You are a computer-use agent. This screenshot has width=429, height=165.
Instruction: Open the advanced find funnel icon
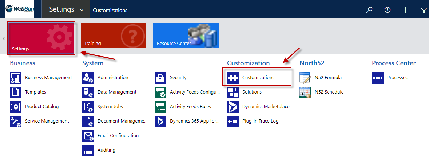click(423, 10)
